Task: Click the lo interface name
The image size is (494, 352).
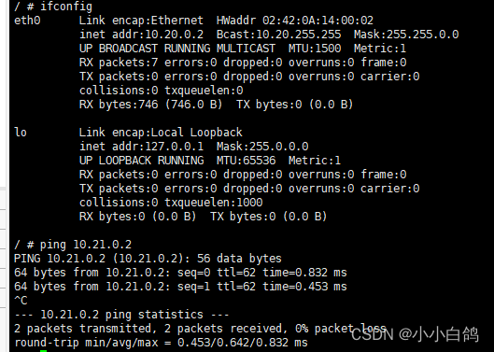Action: [21, 133]
